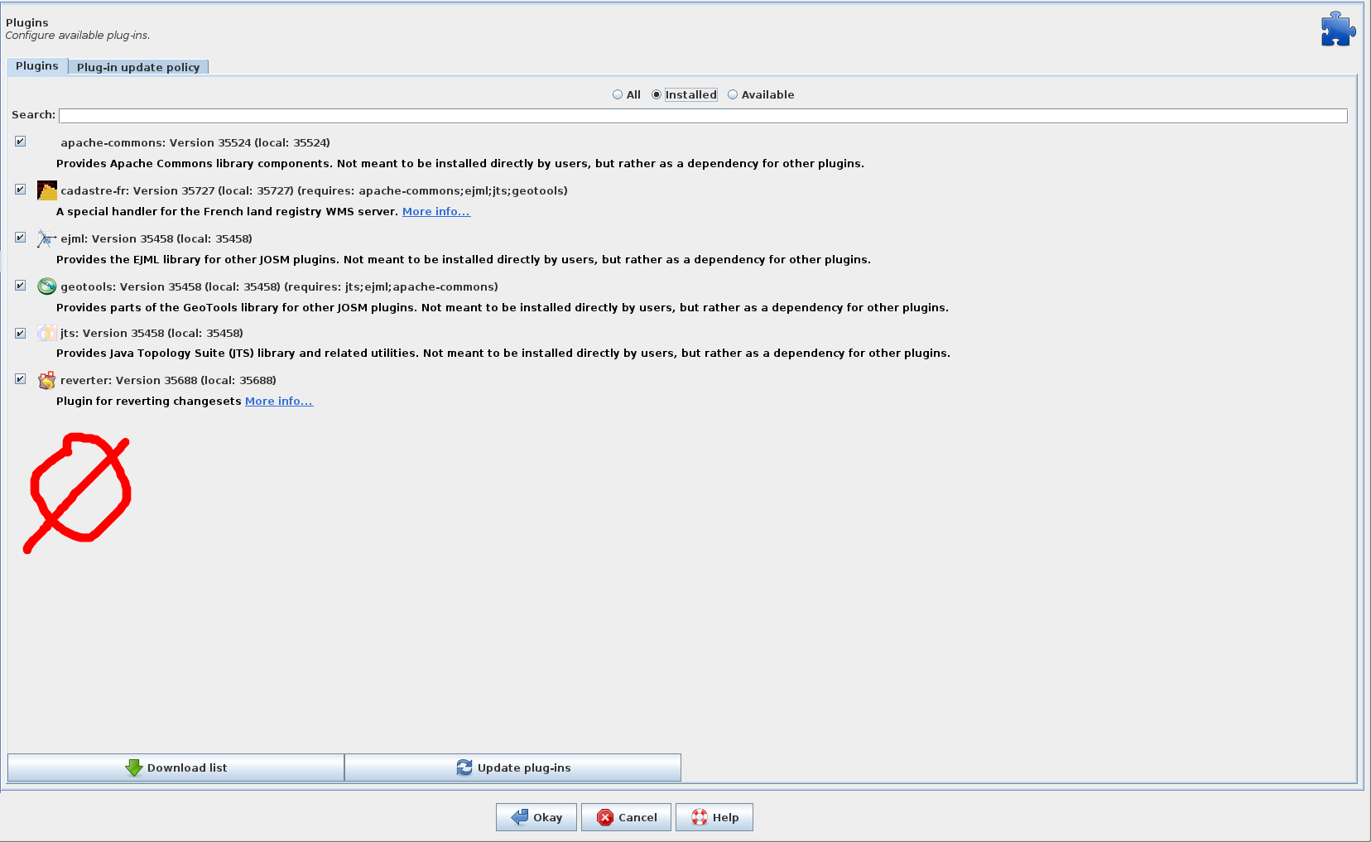
Task: Disable the reverter plugin checkbox
Action: (x=21, y=379)
